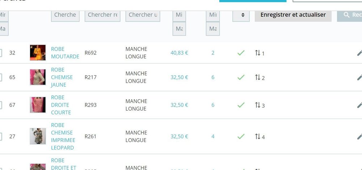Image resolution: width=362 pixels, height=170 pixels.
Task: Toggle active checkmark for ROBE MOUTARDE
Action: [x=241, y=53]
